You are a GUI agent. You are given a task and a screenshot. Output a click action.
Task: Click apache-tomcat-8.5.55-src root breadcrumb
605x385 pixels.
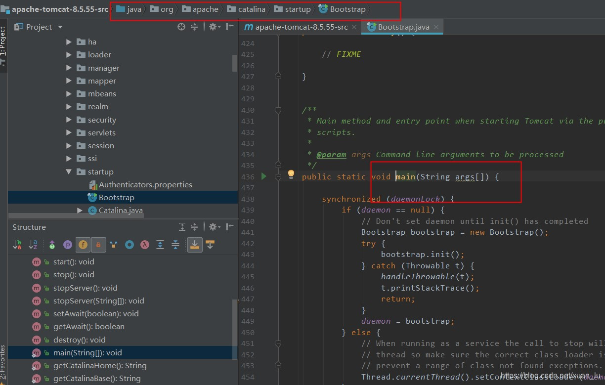(x=54, y=9)
